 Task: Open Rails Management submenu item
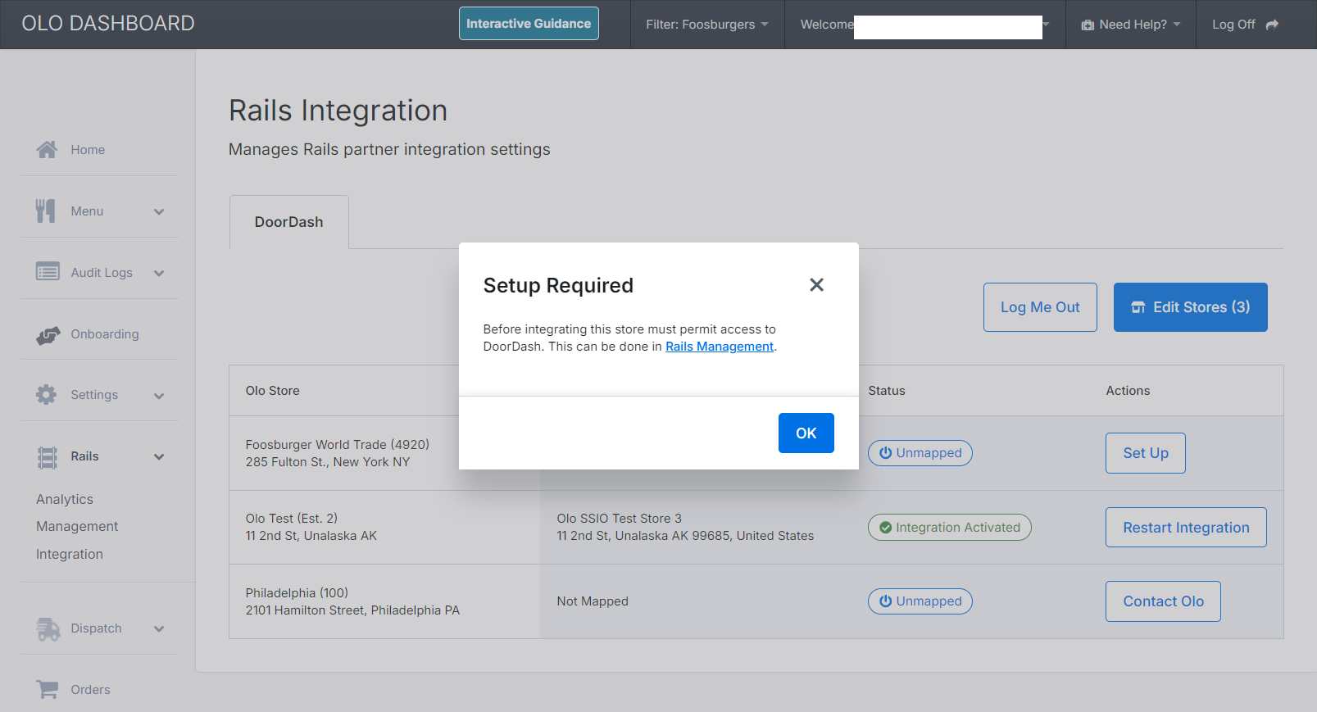tap(77, 526)
